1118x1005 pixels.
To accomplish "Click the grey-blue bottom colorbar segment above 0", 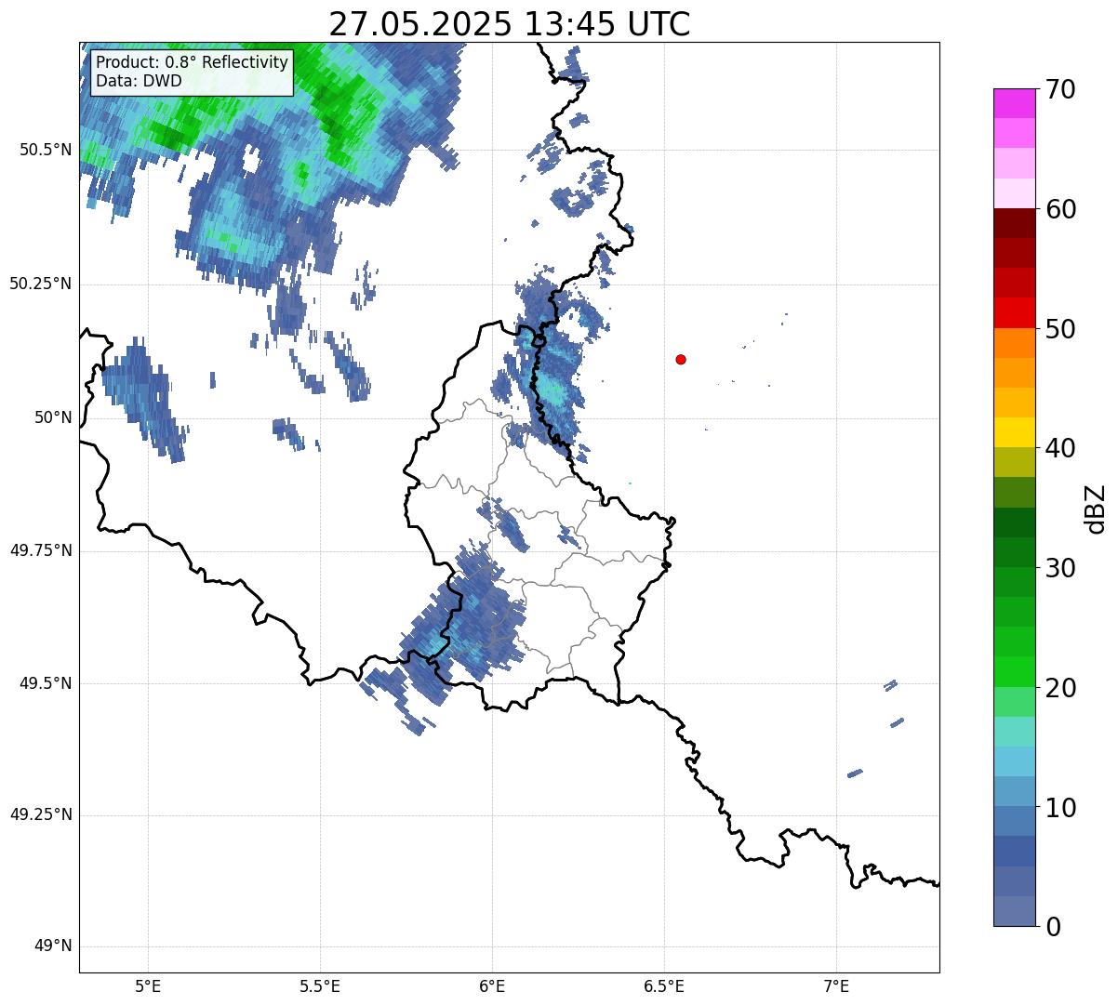I will pyautogui.click(x=1014, y=911).
